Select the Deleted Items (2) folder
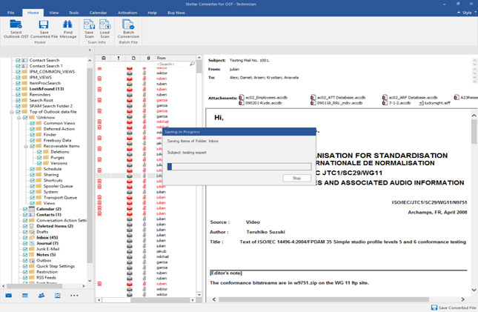 coord(55,226)
